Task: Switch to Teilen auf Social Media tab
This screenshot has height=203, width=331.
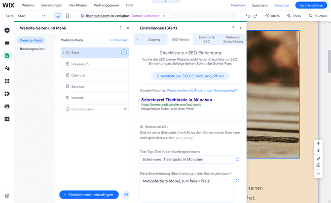Action: click(233, 40)
